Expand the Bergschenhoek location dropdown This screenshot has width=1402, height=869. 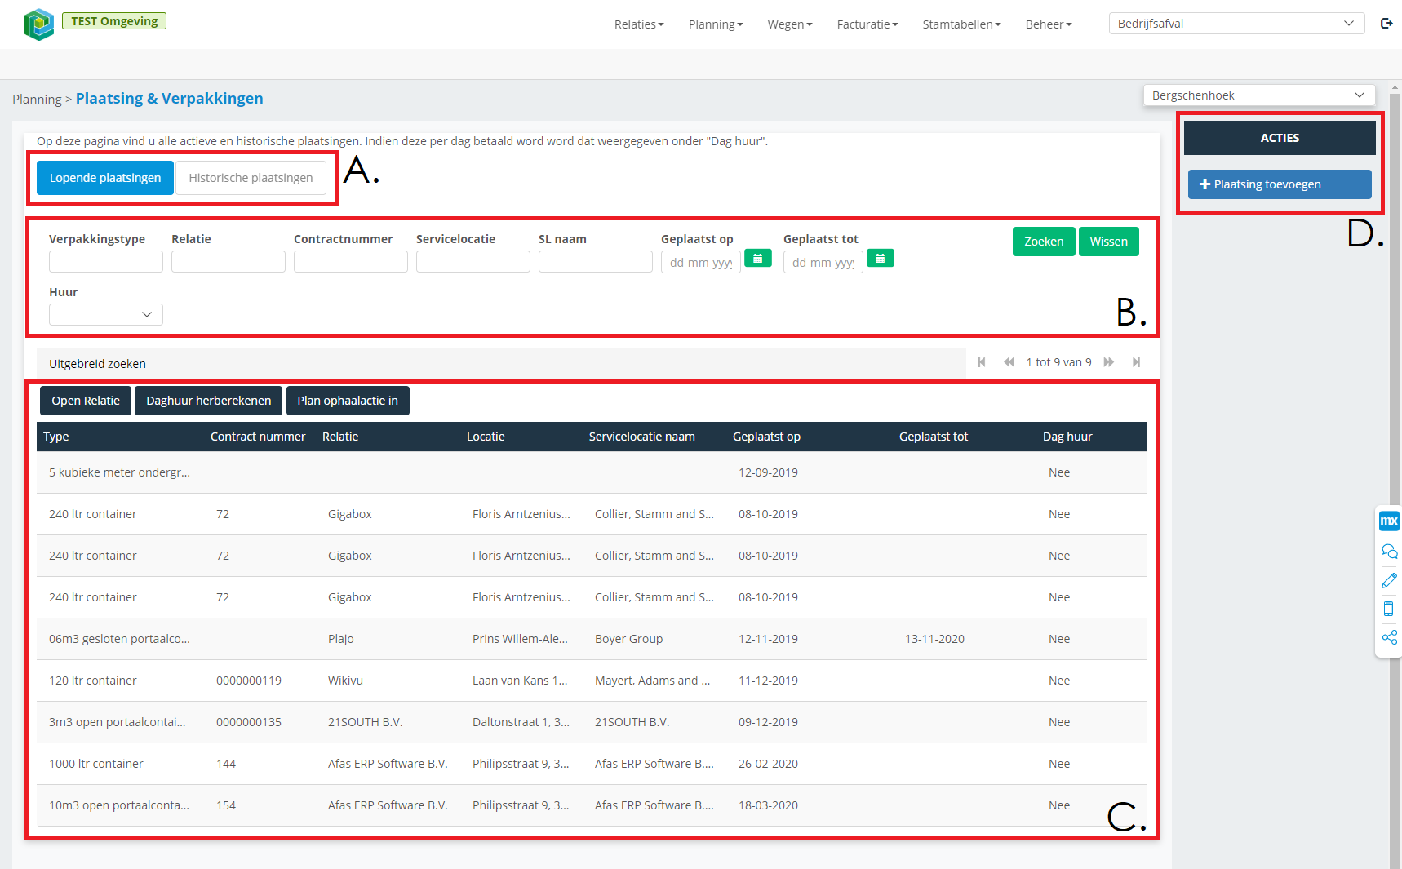(x=1258, y=95)
